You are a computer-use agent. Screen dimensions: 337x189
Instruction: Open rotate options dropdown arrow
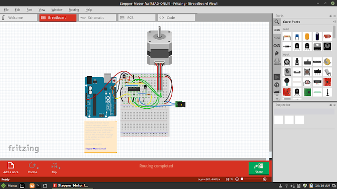tap(38, 168)
